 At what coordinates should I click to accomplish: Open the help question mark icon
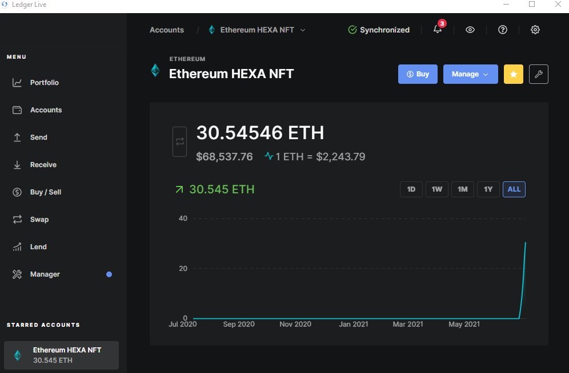pos(503,30)
